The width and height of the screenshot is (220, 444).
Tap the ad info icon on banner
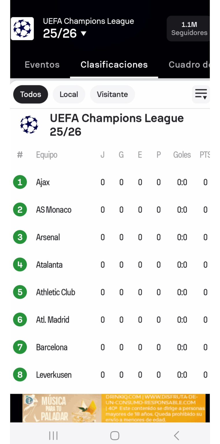pos(29,400)
